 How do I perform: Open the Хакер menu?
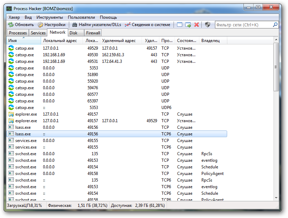14,17
